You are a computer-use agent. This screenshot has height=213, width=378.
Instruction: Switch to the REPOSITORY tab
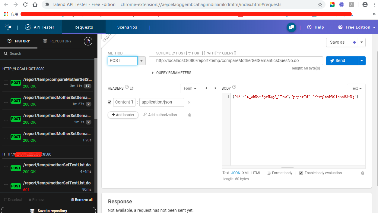pos(57,41)
